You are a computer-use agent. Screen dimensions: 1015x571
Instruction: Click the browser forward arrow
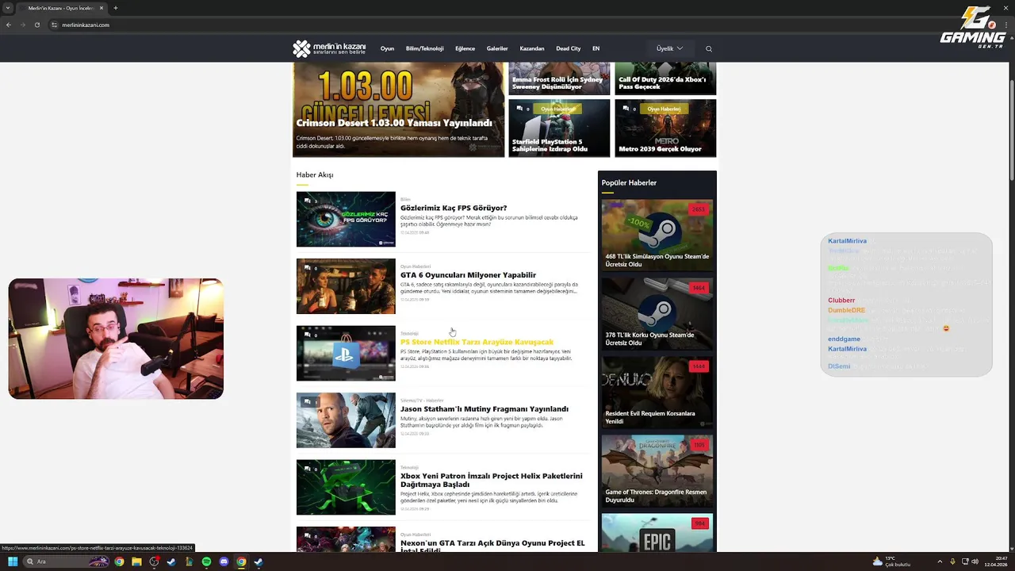[22, 25]
